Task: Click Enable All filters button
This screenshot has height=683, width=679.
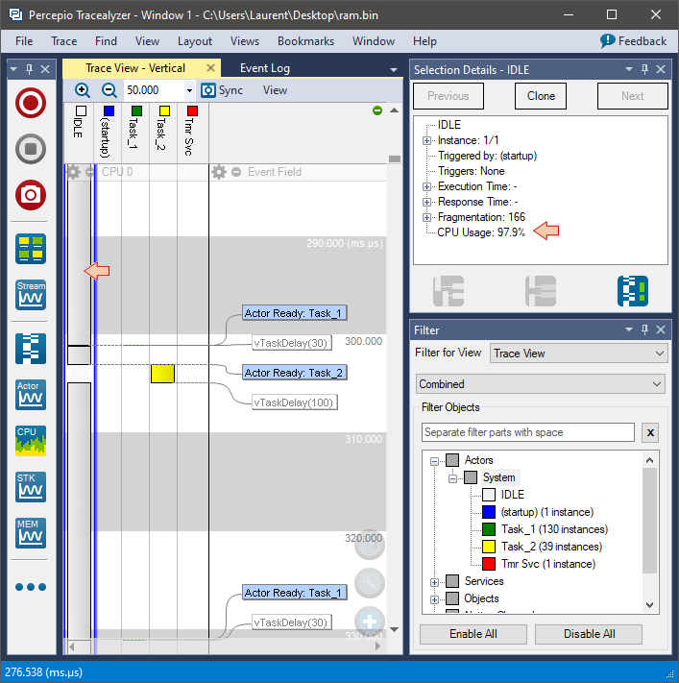Action: [x=473, y=634]
